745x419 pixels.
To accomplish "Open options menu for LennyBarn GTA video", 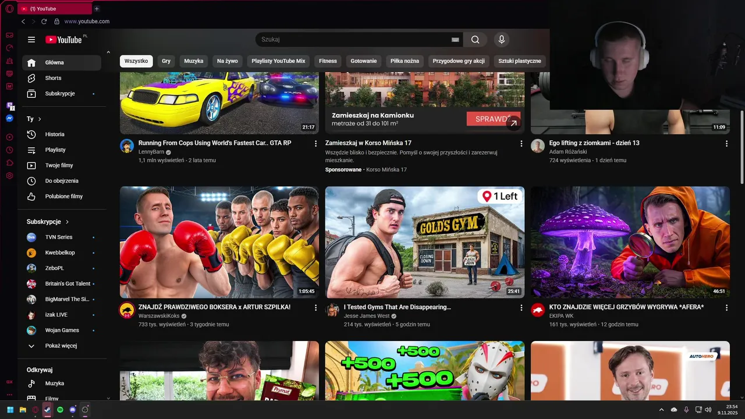I will [x=316, y=143].
